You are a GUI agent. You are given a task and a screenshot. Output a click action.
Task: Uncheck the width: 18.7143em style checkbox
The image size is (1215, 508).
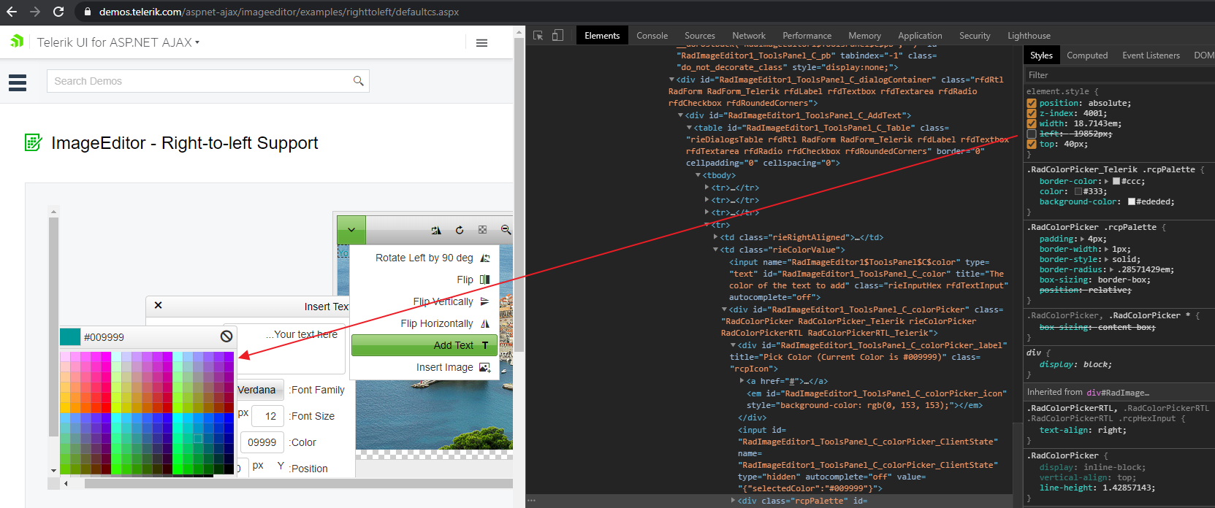point(1032,123)
